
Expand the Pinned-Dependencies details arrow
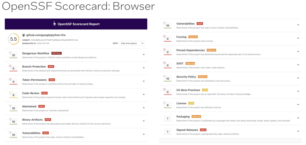(x=298, y=51)
